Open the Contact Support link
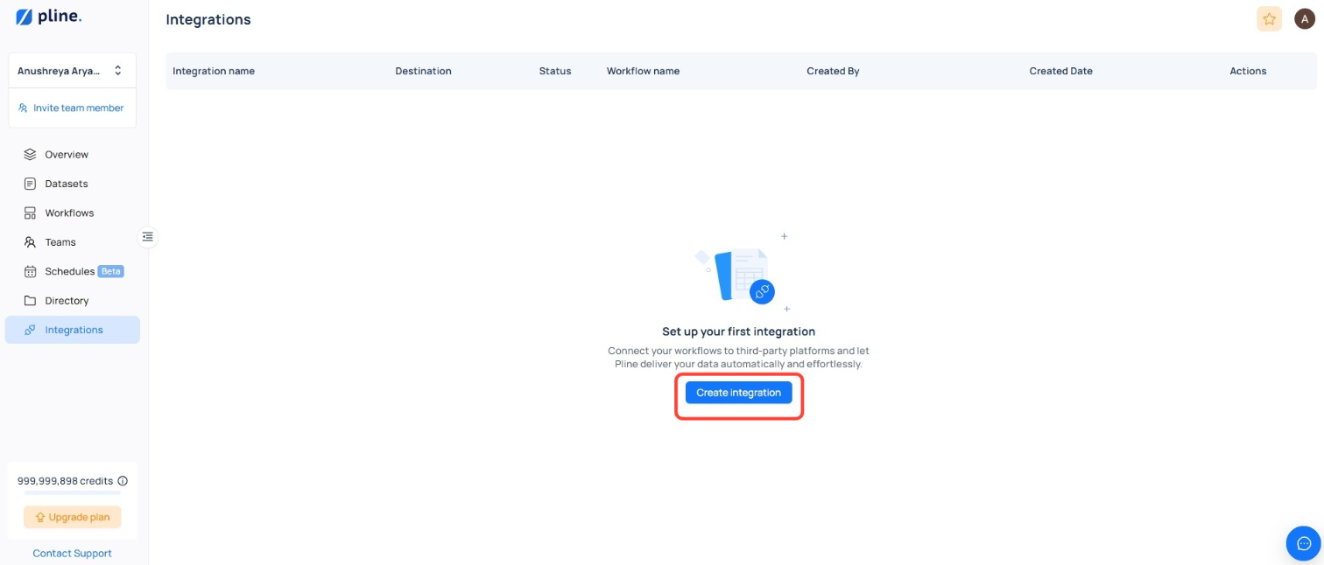This screenshot has height=565, width=1324. tap(72, 554)
